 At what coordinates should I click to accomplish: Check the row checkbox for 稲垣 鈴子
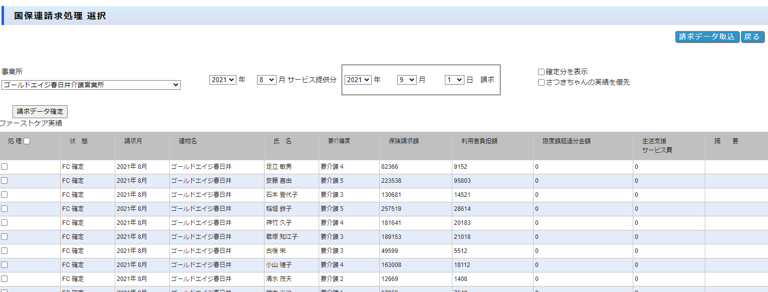4,208
